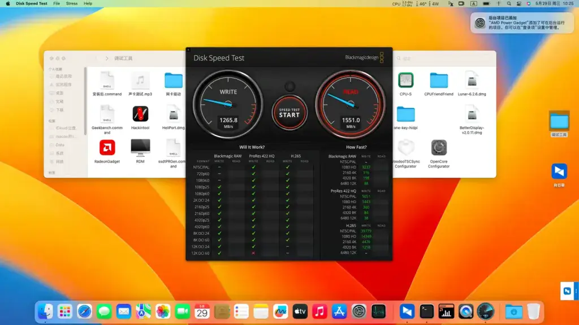
Task: Click the battery status icon
Action: tap(486, 3)
